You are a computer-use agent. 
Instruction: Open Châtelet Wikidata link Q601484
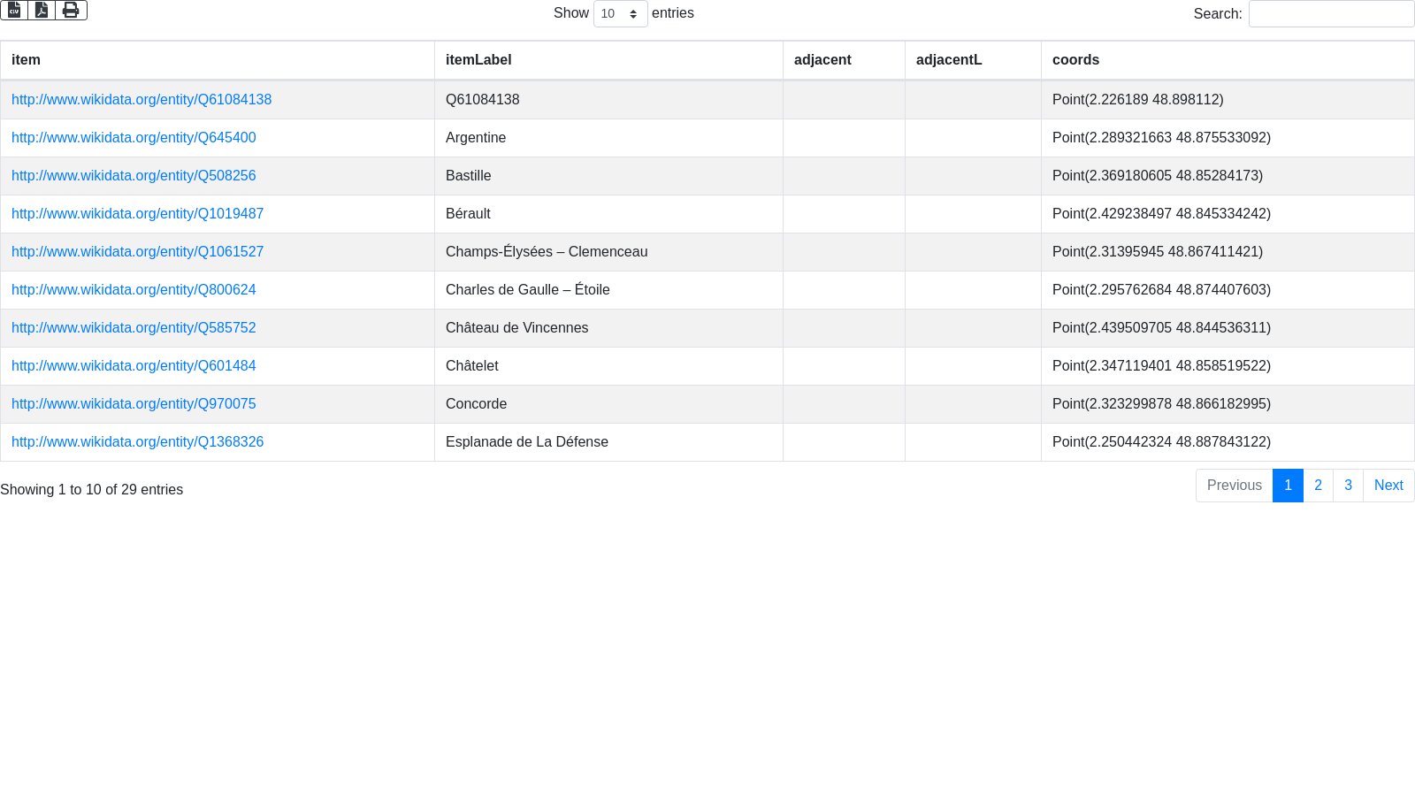[x=134, y=366]
